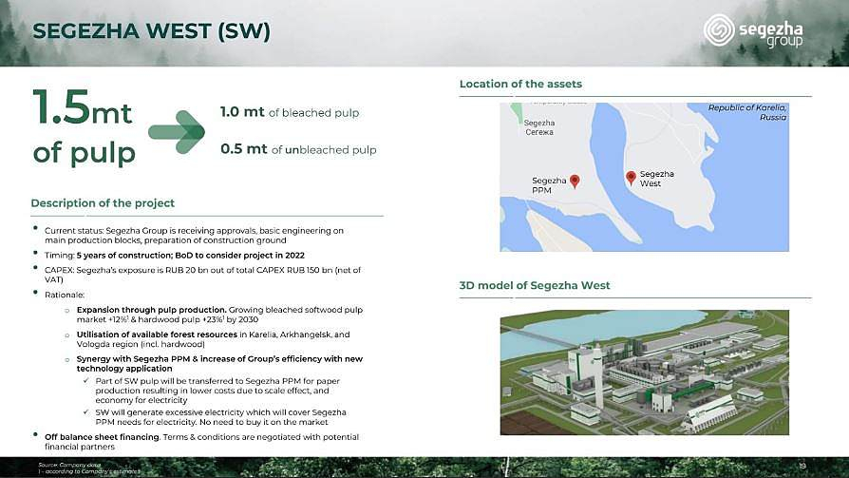Click the 'Segezha Сегежа' town label on map
This screenshot has height=478, width=849.
[539, 127]
